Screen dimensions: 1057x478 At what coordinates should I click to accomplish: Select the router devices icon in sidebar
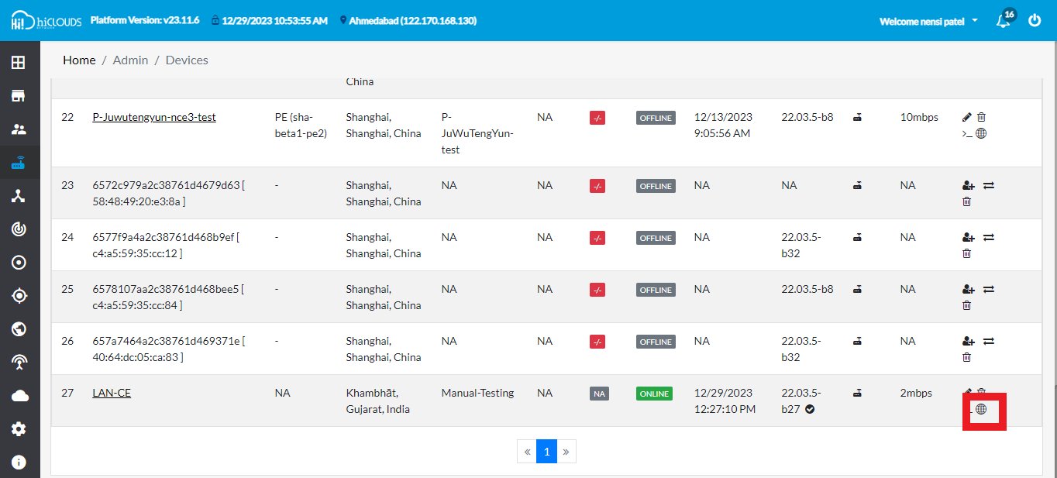(x=19, y=163)
